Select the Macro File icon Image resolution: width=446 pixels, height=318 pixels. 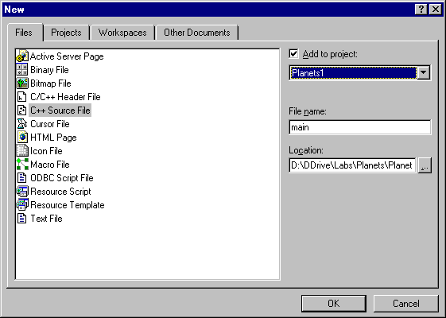(x=22, y=165)
